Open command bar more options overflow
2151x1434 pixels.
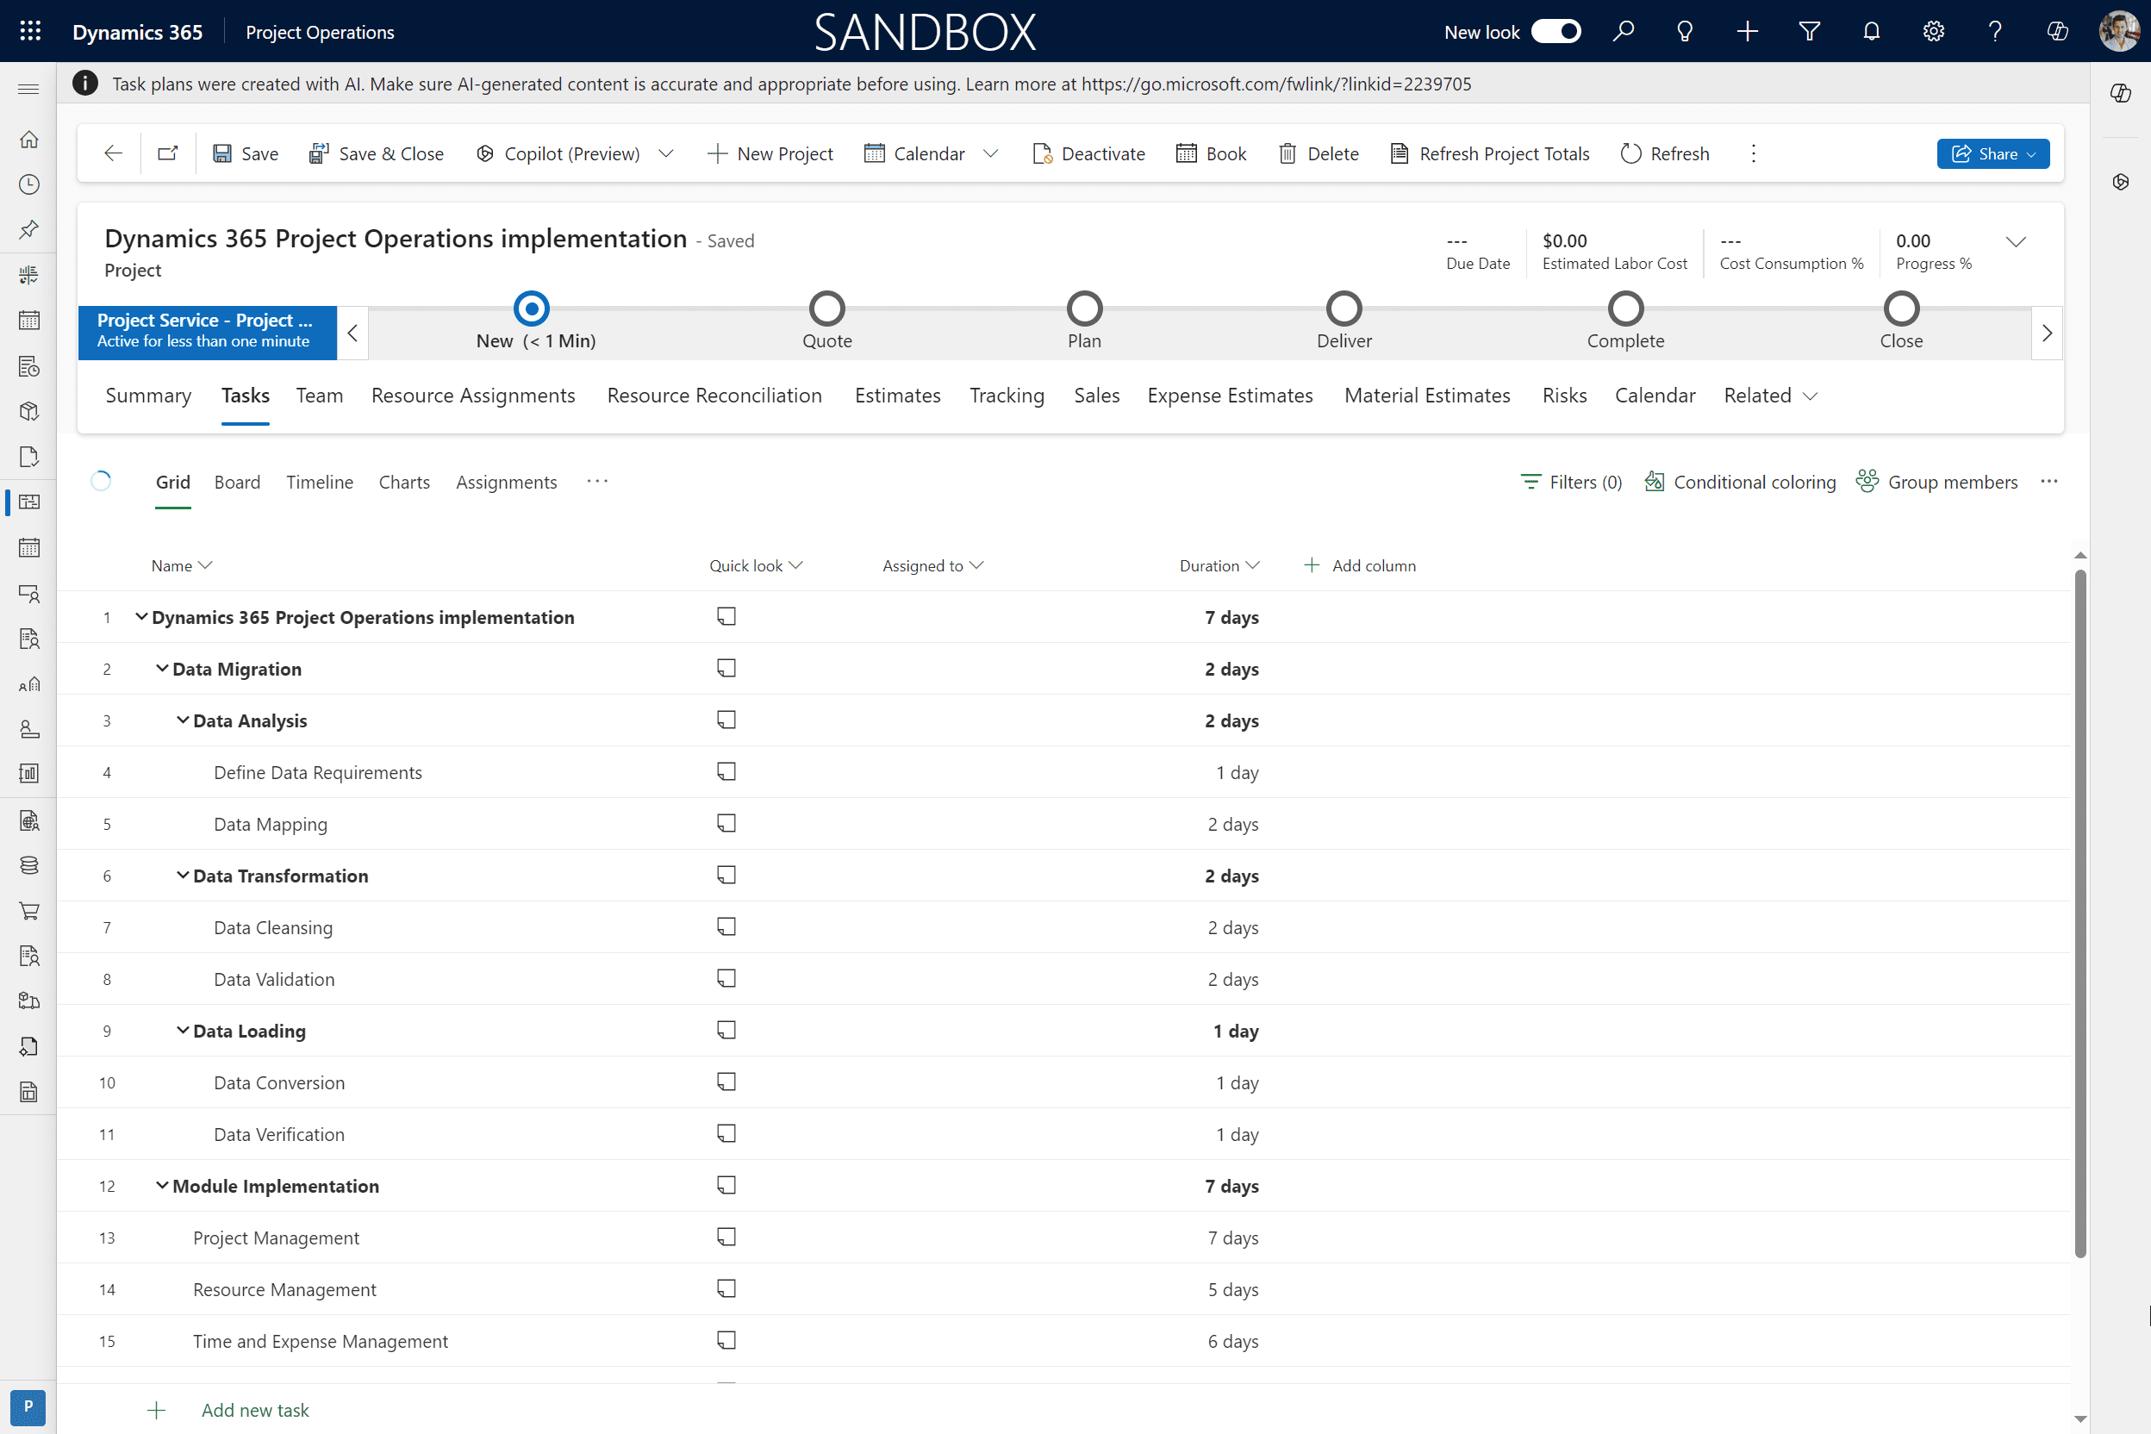1753,153
